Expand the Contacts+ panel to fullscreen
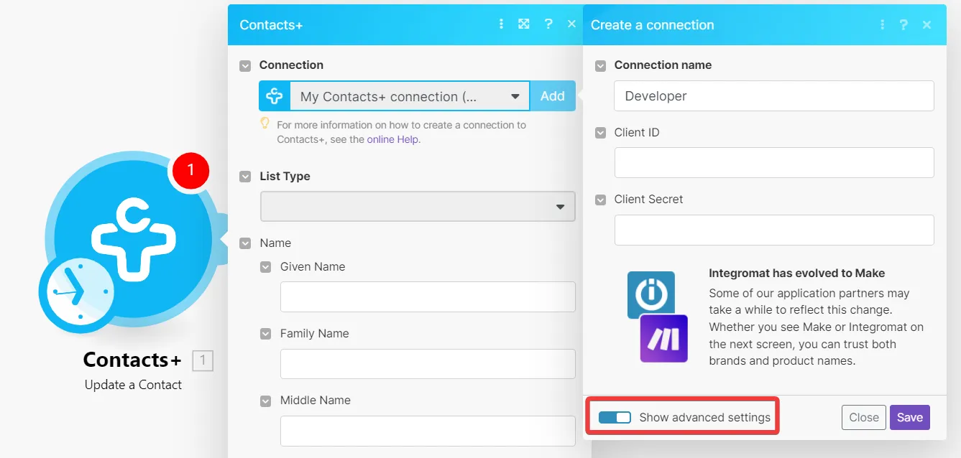This screenshot has width=961, height=458. (524, 24)
